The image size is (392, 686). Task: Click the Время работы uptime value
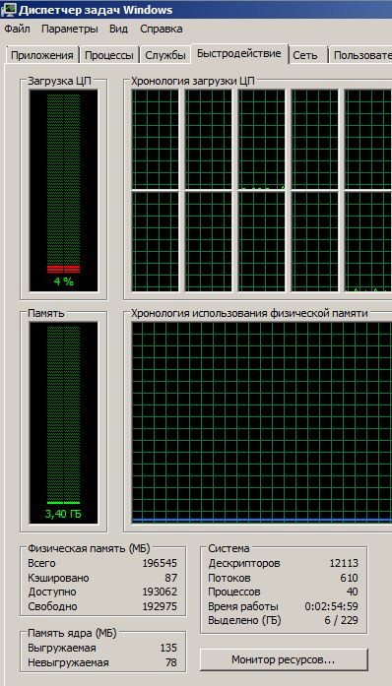pos(331,607)
